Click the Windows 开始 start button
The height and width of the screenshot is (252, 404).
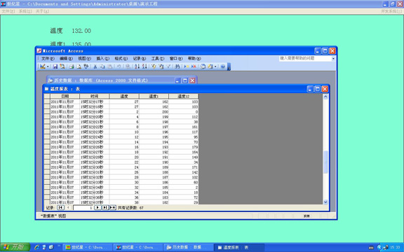15,247
